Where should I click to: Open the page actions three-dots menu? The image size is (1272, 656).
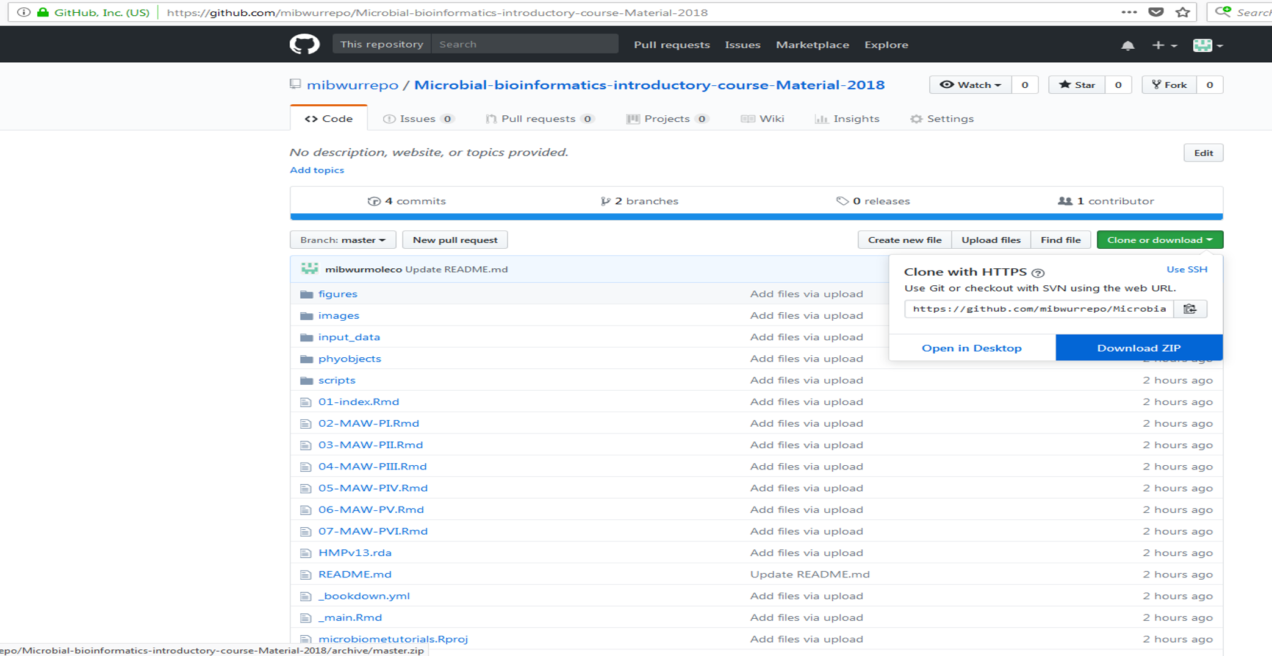tap(1129, 12)
